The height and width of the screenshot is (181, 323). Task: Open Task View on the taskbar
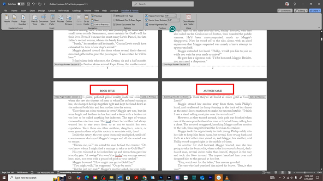(x=70, y=177)
